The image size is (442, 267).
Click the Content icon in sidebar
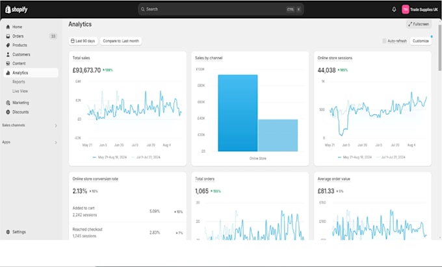[x=8, y=64]
